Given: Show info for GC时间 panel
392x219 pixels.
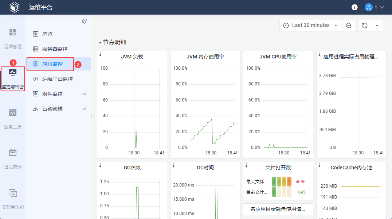Looking at the screenshot, I should coord(173,165).
